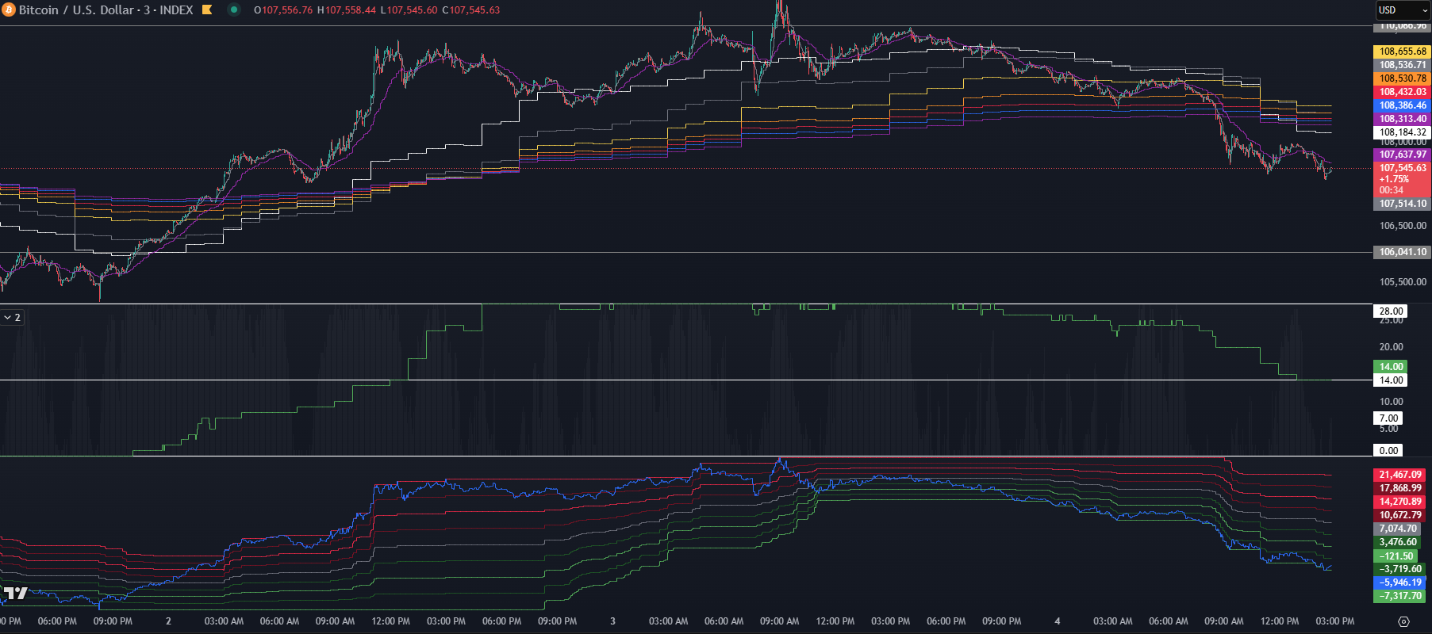This screenshot has height=634, width=1432.
Task: Click the high value H107,558.44
Action: pyautogui.click(x=347, y=10)
